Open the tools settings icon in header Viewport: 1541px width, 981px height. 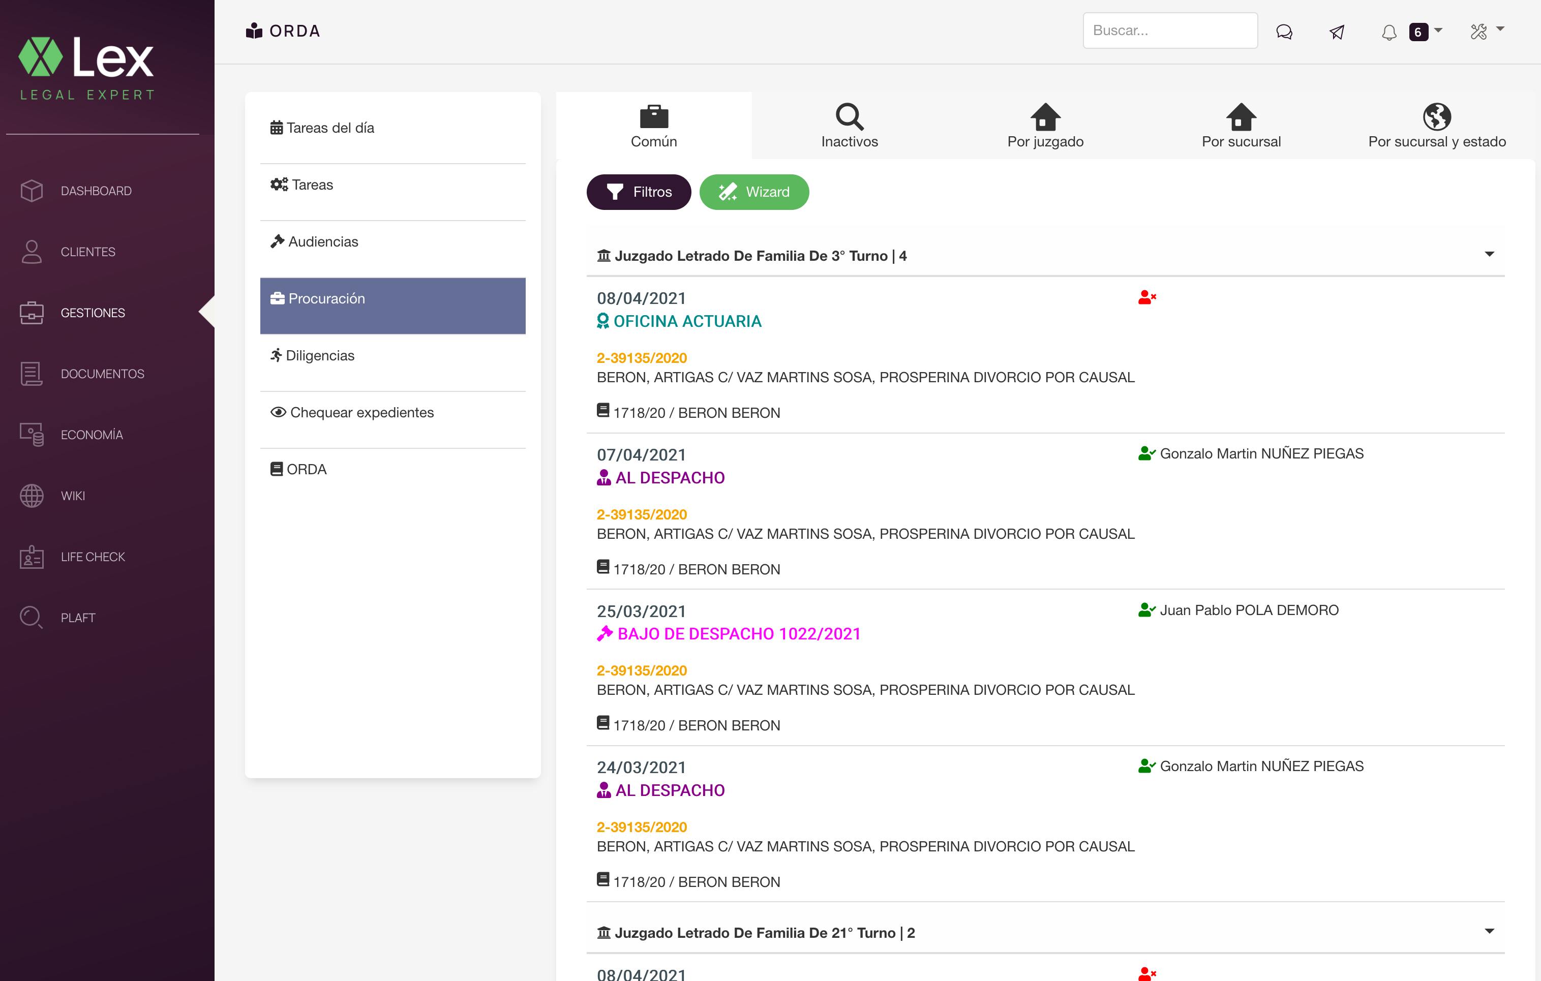click(x=1479, y=32)
